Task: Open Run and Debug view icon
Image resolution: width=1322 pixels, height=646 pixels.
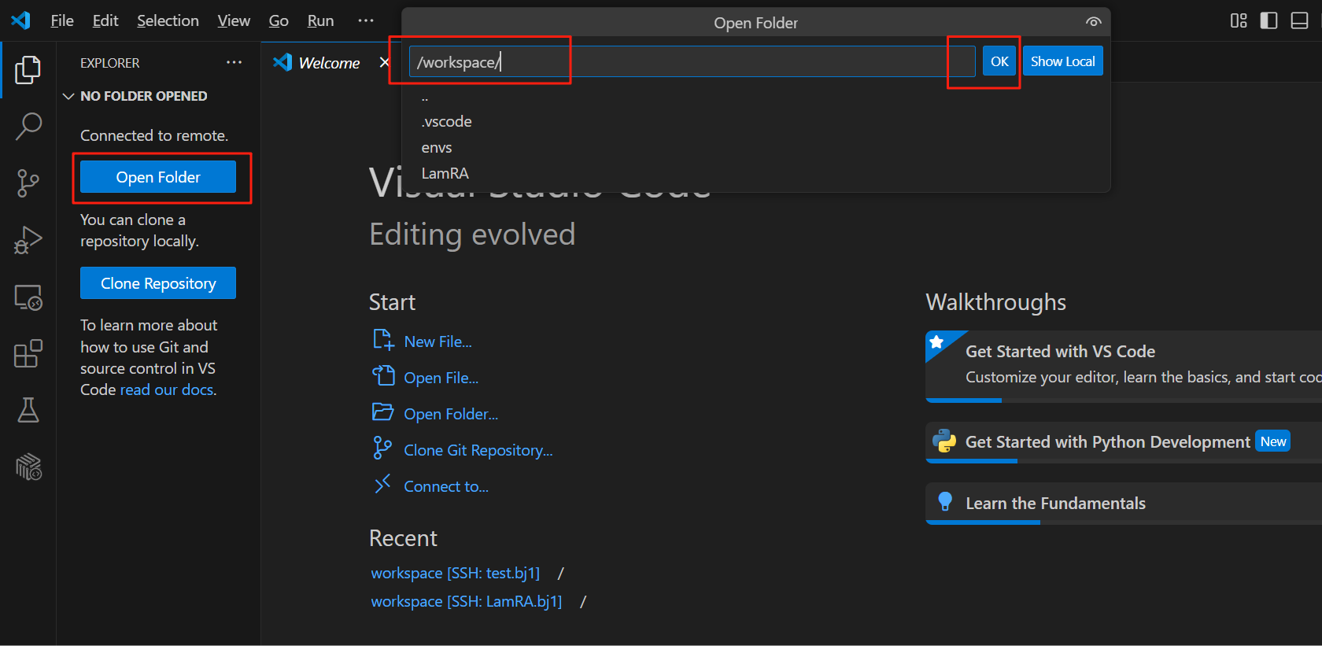Action: [28, 240]
